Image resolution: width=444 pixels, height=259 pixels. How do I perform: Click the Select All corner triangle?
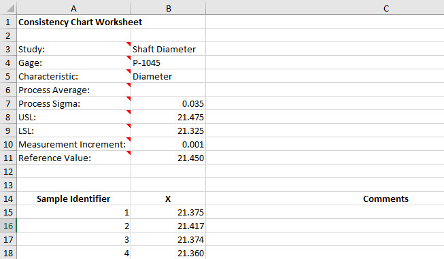click(8, 7)
